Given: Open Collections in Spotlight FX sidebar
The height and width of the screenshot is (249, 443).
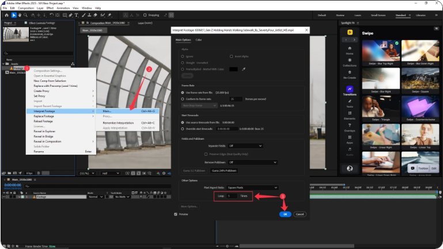Looking at the screenshot, I should click(x=350, y=62).
